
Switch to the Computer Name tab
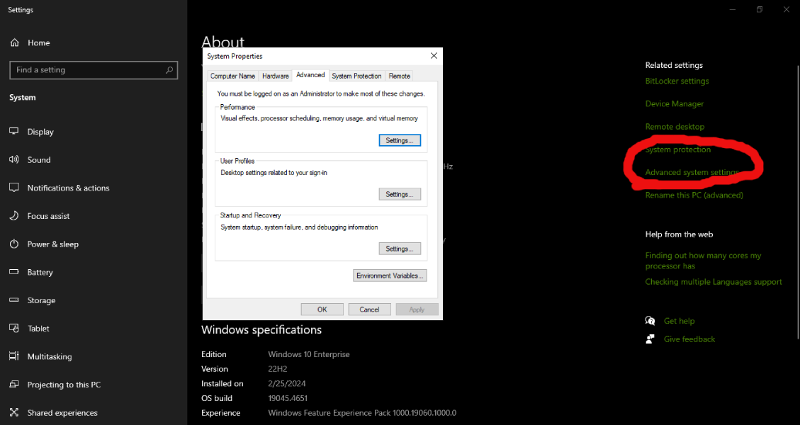click(232, 76)
